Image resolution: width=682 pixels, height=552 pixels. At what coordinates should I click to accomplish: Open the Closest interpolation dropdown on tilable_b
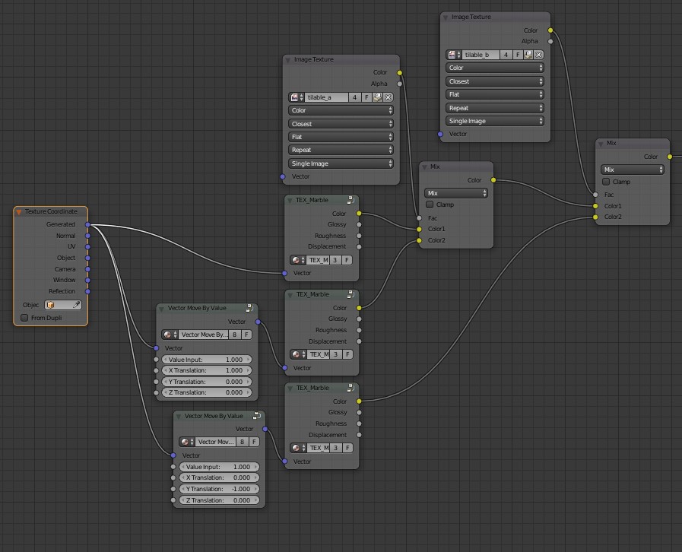[494, 81]
